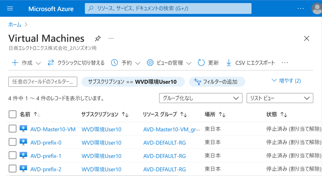Open the AVD-prefix-2 virtual machine link

(x=46, y=169)
